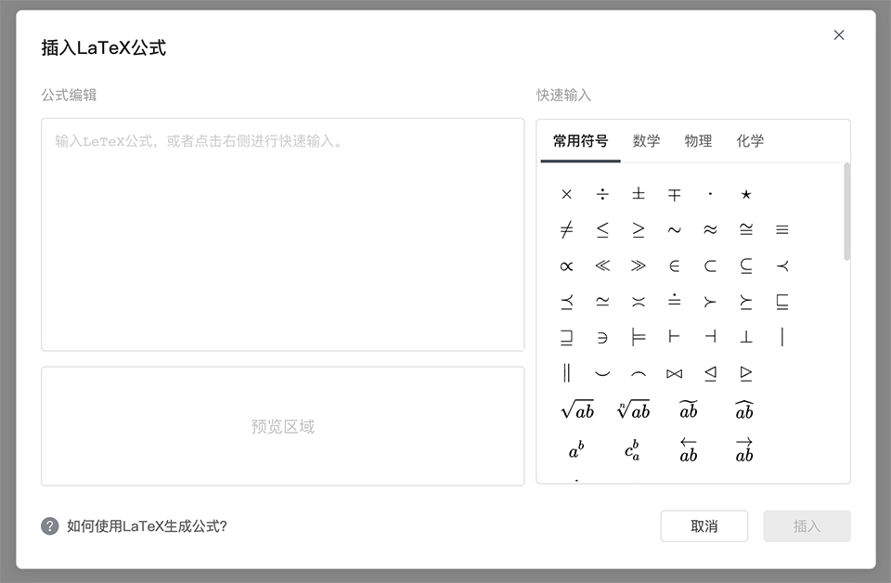Insert the square-superset-or-equal ⊒ symbol
The image size is (891, 583).
point(566,338)
